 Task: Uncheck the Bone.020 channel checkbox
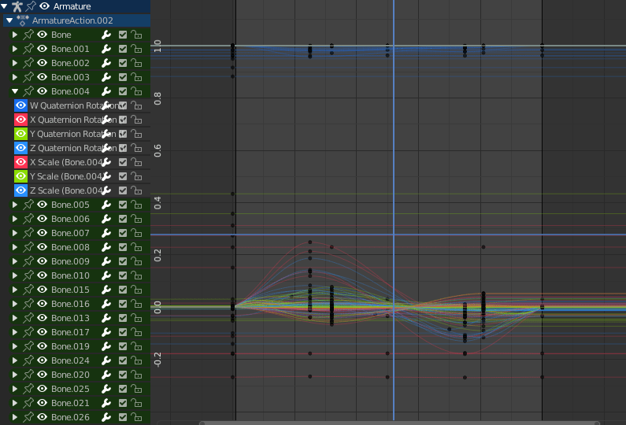[123, 375]
